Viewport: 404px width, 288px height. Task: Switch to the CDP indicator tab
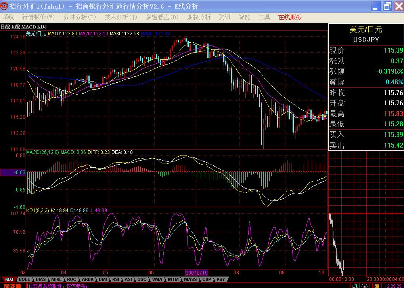[207, 279]
